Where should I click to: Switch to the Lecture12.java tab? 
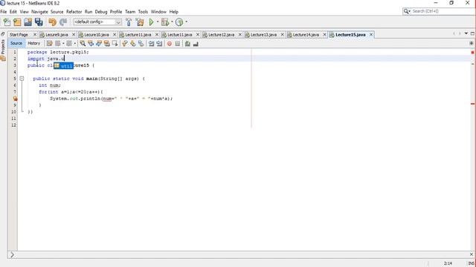coord(222,35)
